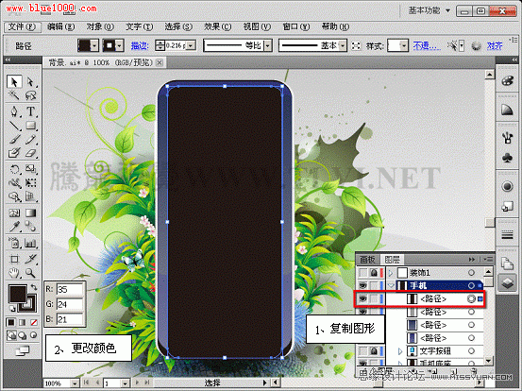Select the Mesh tool

[14, 212]
